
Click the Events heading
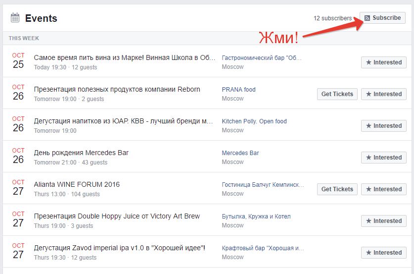pos(41,18)
